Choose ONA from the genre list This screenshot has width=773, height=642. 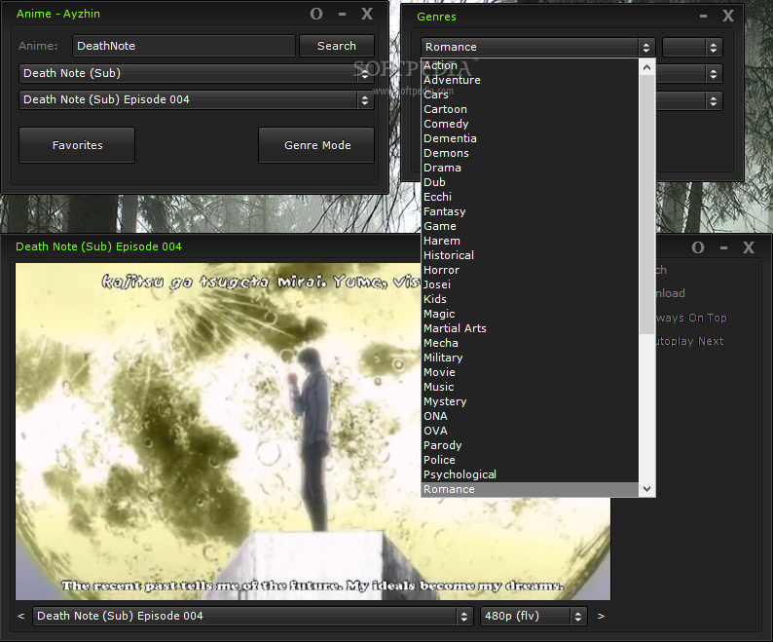coord(530,417)
